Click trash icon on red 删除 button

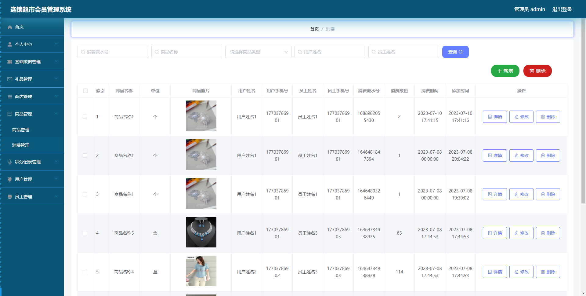click(x=532, y=71)
